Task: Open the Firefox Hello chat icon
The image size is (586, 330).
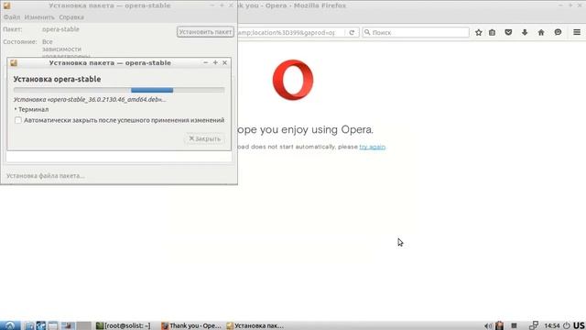Action: click(558, 33)
